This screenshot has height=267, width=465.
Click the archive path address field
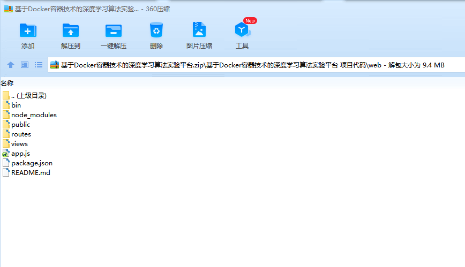point(256,65)
